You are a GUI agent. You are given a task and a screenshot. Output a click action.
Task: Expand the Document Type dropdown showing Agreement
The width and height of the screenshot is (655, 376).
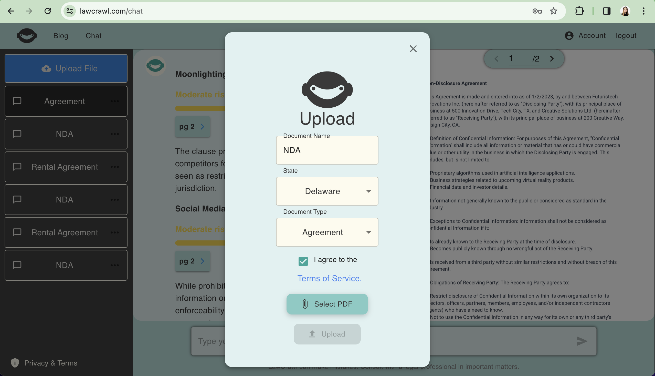point(327,232)
